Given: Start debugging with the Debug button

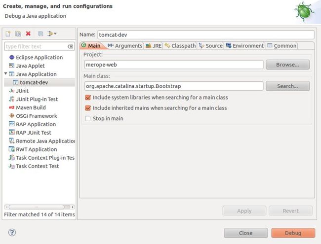Looking at the screenshot, I should [293, 233].
